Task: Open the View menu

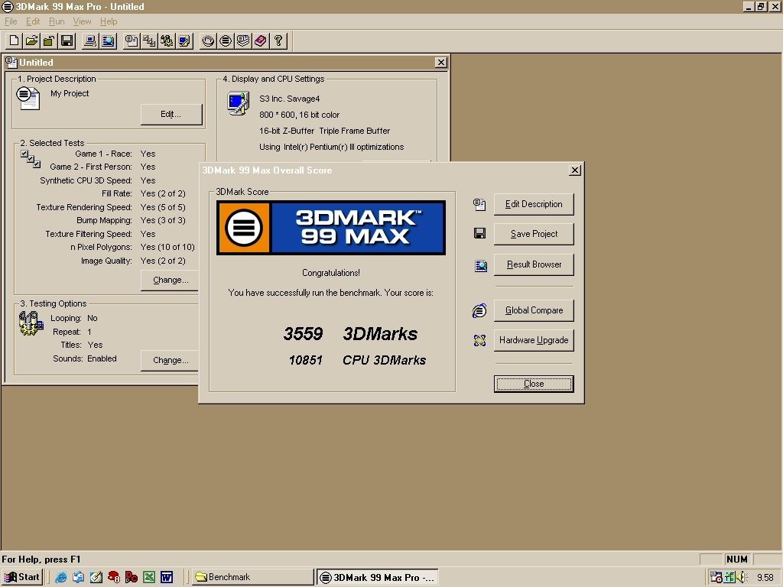Action: (x=82, y=21)
